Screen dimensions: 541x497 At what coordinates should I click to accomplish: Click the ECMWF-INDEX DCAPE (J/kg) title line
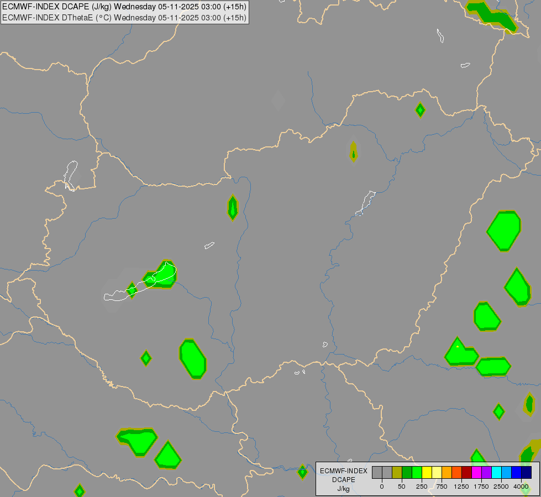(124, 7)
